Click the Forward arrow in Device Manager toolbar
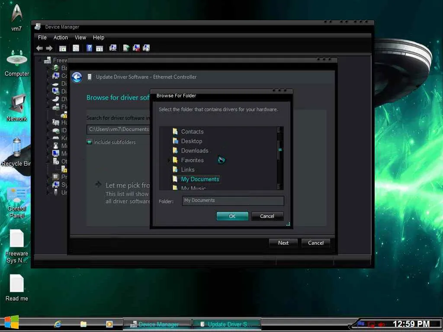Viewport: 443px width, 332px height. 49,48
